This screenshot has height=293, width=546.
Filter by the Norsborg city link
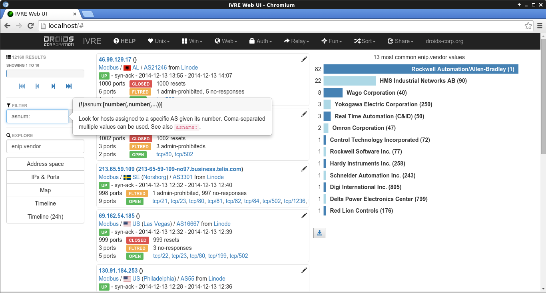coord(154,177)
